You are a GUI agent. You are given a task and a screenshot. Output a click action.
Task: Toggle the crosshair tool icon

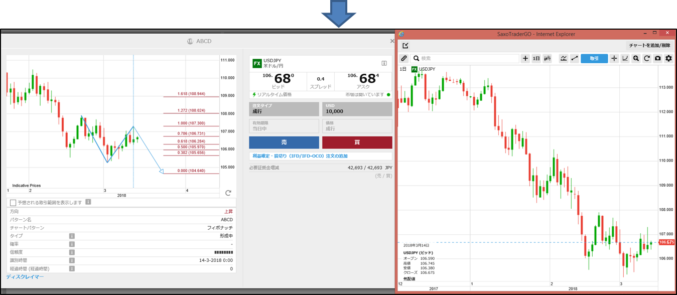point(614,58)
